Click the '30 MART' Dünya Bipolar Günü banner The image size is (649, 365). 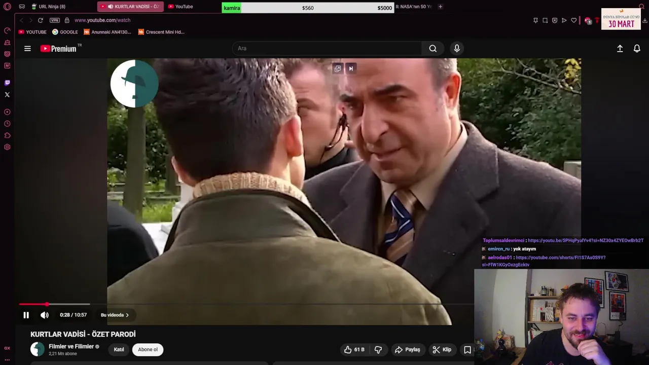(621, 19)
